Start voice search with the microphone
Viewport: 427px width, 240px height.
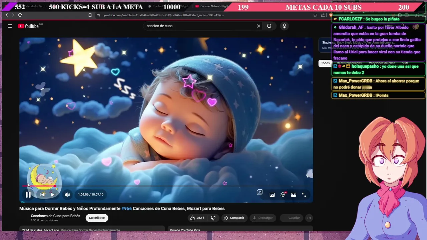284,26
